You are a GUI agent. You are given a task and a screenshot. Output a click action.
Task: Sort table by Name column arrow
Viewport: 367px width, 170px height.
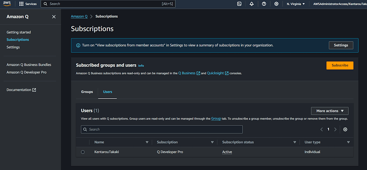(x=147, y=142)
